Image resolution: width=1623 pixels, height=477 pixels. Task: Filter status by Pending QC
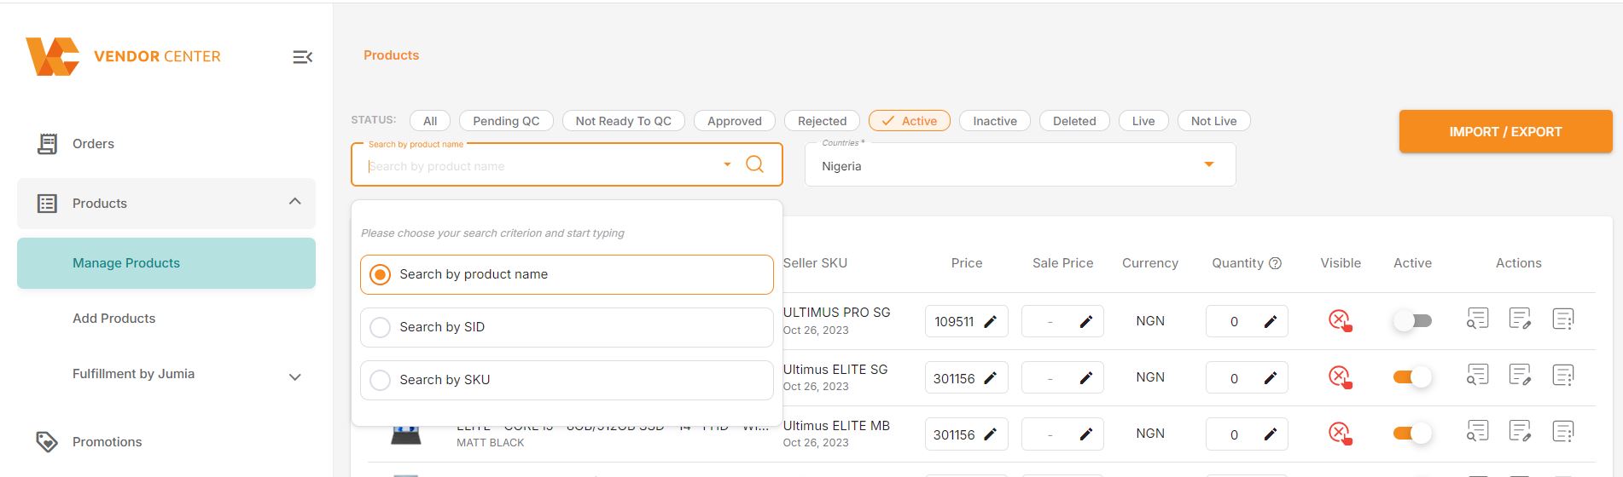[506, 121]
